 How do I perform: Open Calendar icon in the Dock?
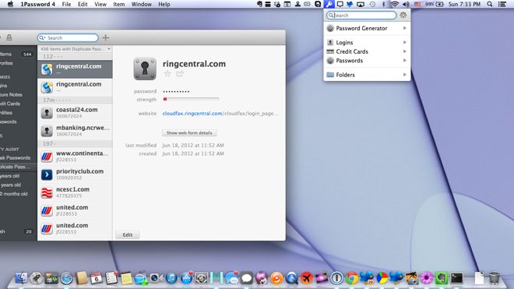[x=97, y=278]
